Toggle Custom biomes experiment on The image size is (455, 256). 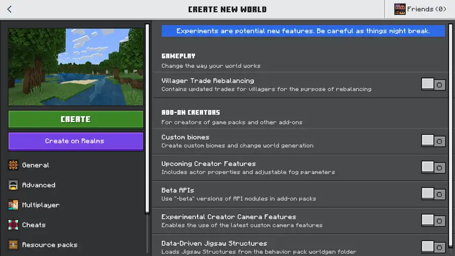433,141
